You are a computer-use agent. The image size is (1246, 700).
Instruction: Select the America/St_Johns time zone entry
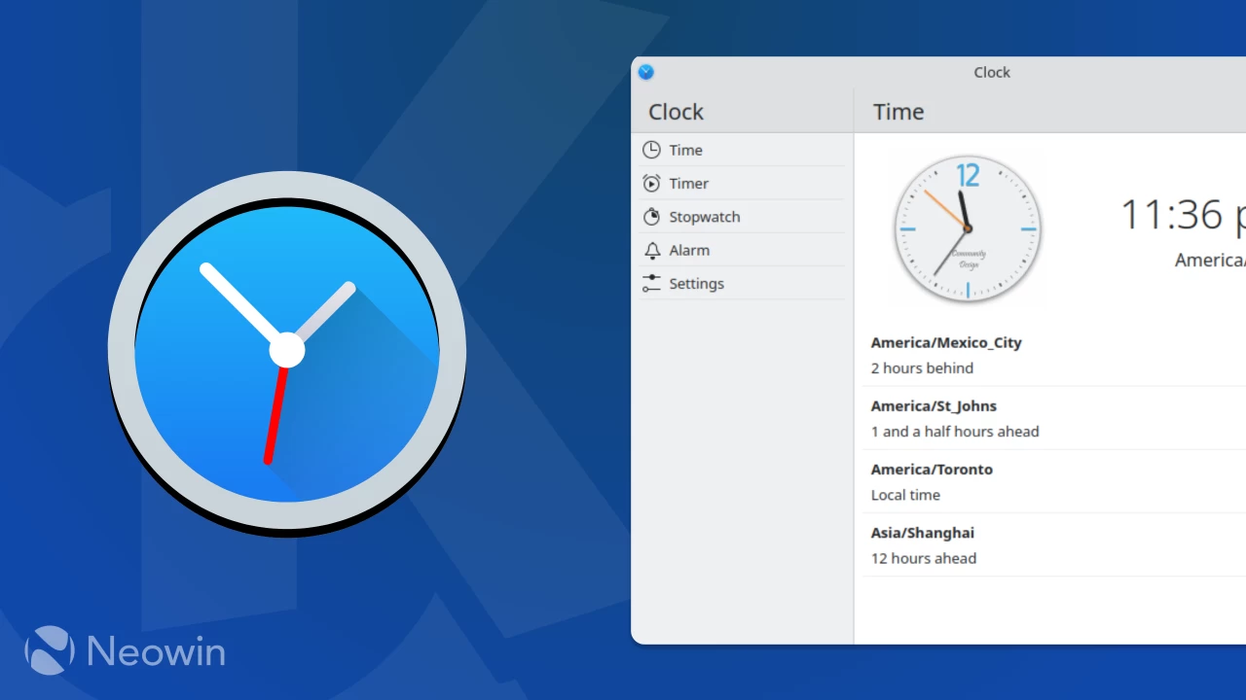[x=1053, y=418]
